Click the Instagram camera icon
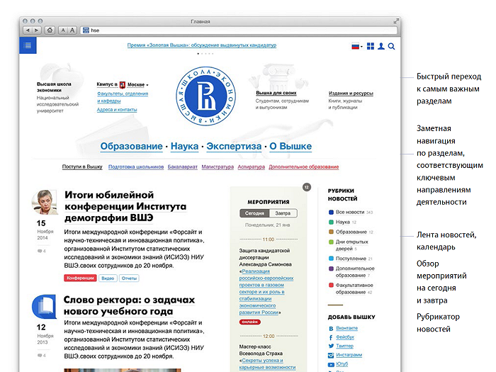Screen dimensions: 496x372 (x=331, y=355)
